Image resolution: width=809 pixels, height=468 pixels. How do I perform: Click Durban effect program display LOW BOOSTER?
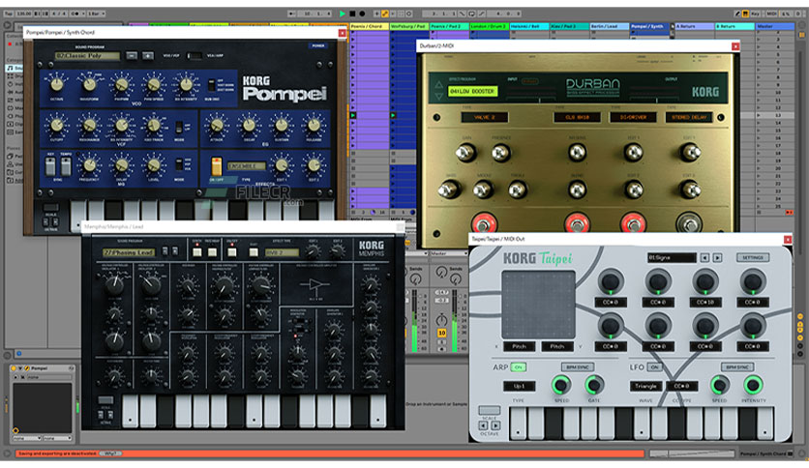click(x=472, y=91)
